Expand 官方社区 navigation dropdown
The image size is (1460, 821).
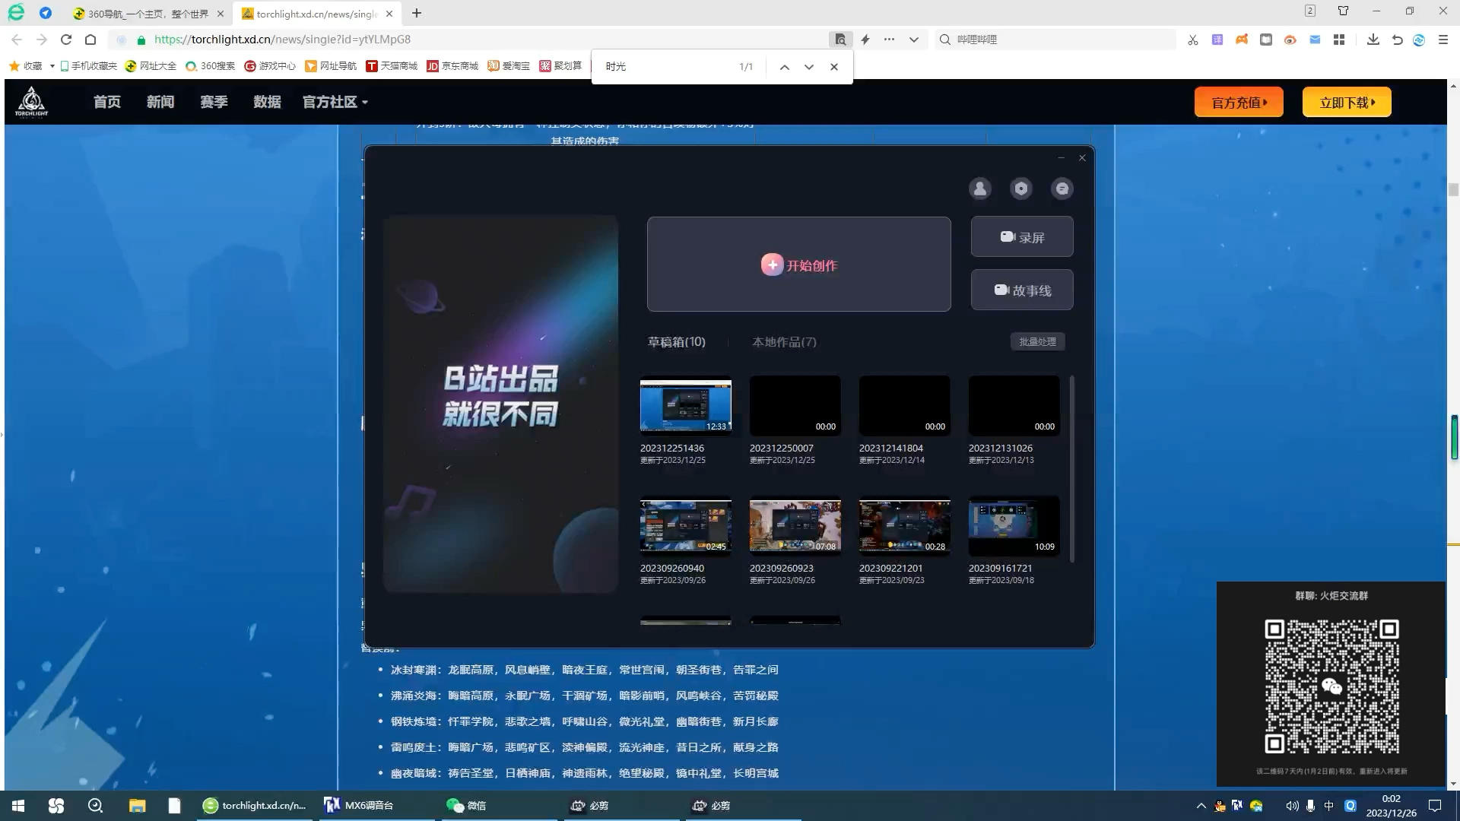coord(335,102)
